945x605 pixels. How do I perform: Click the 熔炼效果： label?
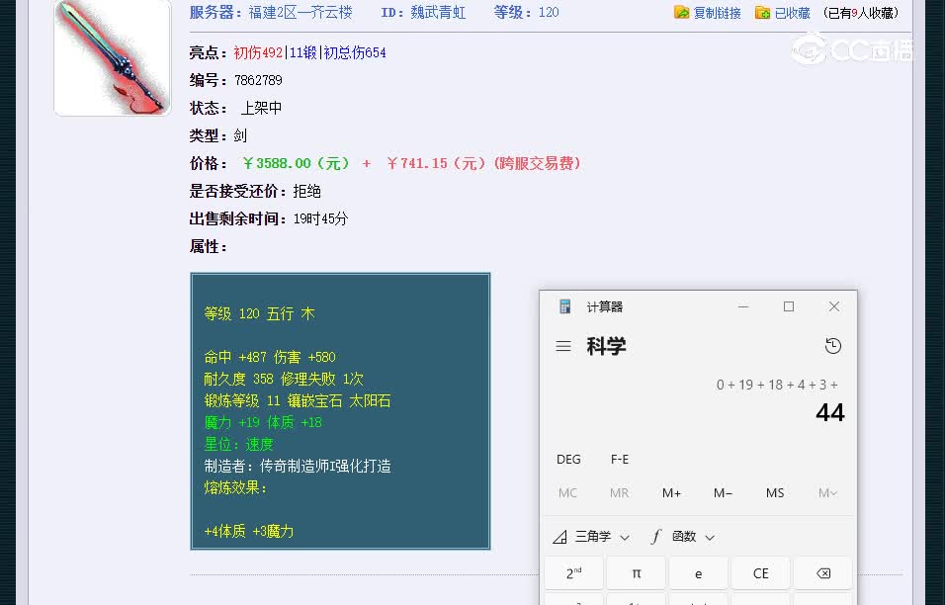(x=235, y=487)
